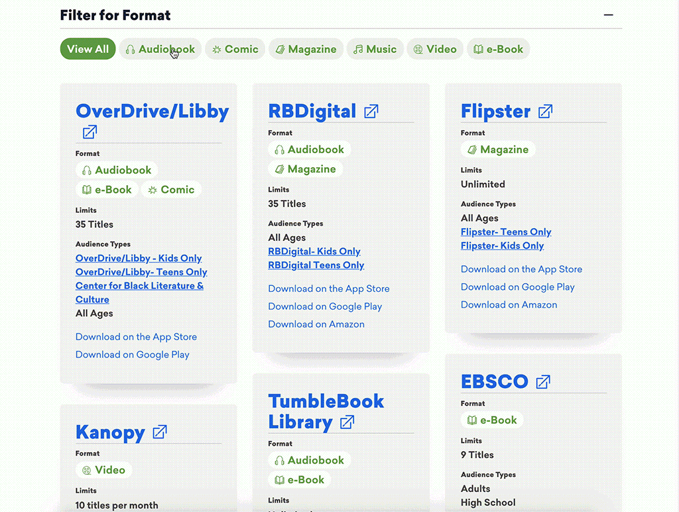This screenshot has width=679, height=512.
Task: Open OverDrive/Libby - Kids Only link
Action: 139,259
